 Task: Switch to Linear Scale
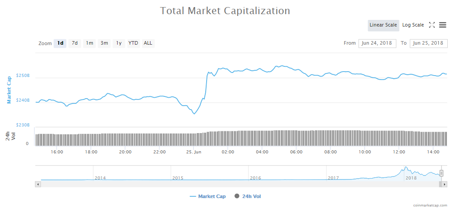(x=383, y=25)
